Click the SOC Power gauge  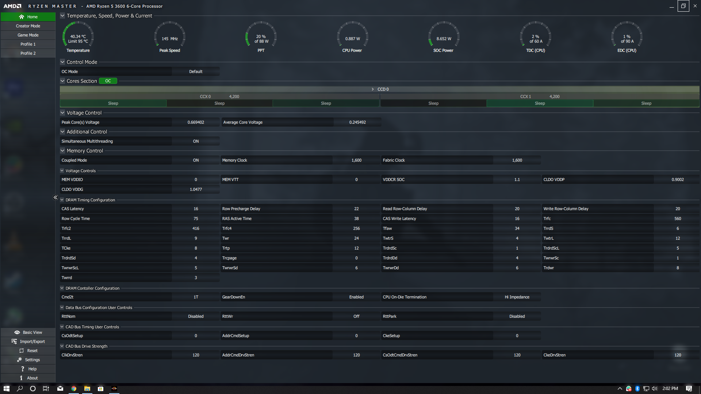444,37
